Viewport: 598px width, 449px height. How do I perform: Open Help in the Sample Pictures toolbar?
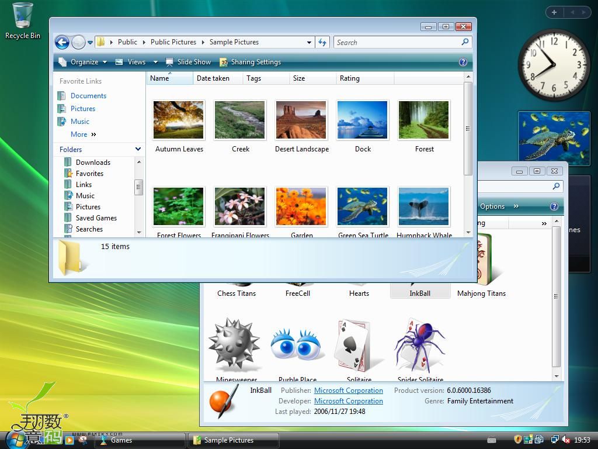pyautogui.click(x=463, y=62)
